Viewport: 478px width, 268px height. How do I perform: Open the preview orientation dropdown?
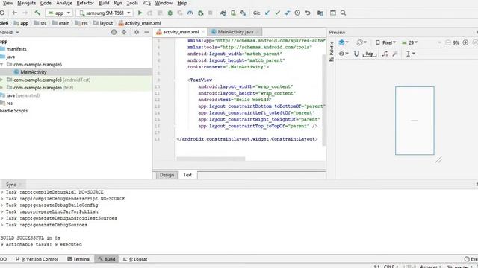click(361, 42)
